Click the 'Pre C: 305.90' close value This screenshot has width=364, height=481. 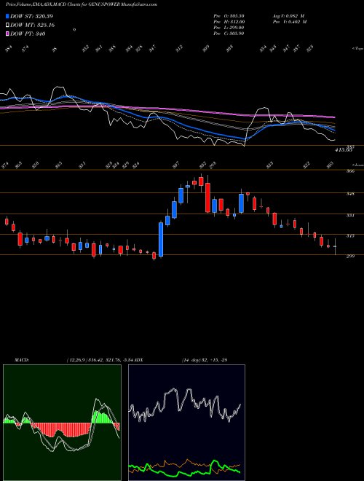point(229,33)
